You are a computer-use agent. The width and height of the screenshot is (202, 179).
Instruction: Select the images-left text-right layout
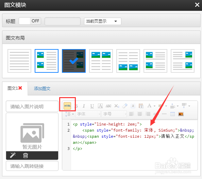(x=47, y=61)
